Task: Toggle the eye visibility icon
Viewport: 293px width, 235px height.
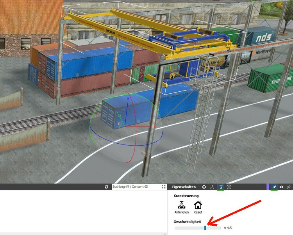Action: [281, 187]
